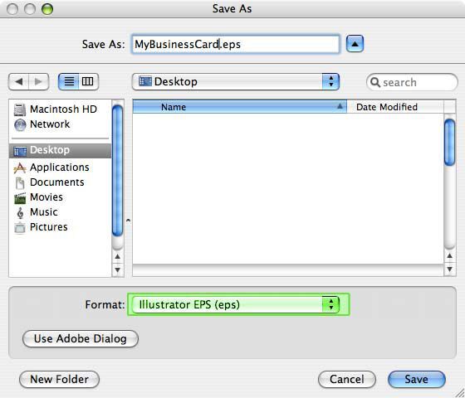Screen dimensions: 465x398
Task: Sort files by Name column header
Action: tap(240, 107)
